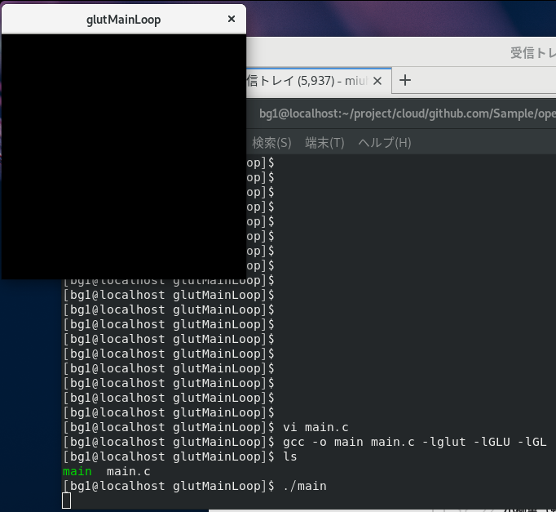This screenshot has height=512, width=556.
Task: Click the terminal title bar bg1@localhost path
Action: click(x=407, y=114)
